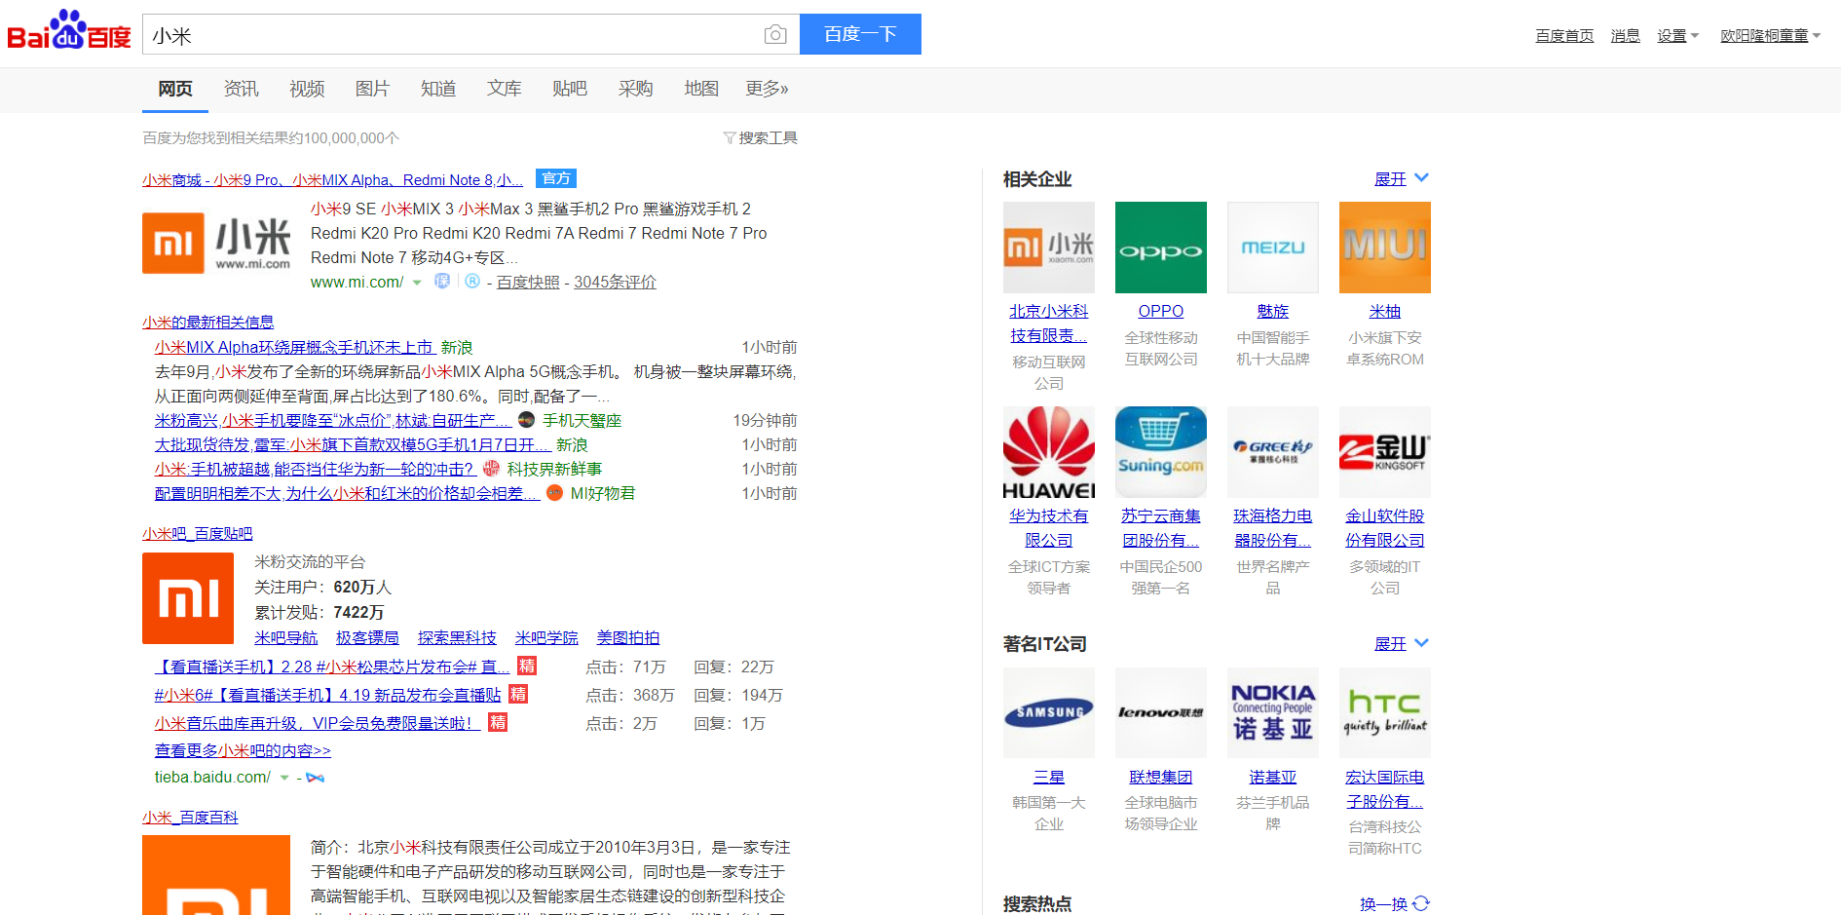Open the Xiaomi mi.com logo thumbnail
Viewport: 1841px width, 915px height.
(x=216, y=244)
